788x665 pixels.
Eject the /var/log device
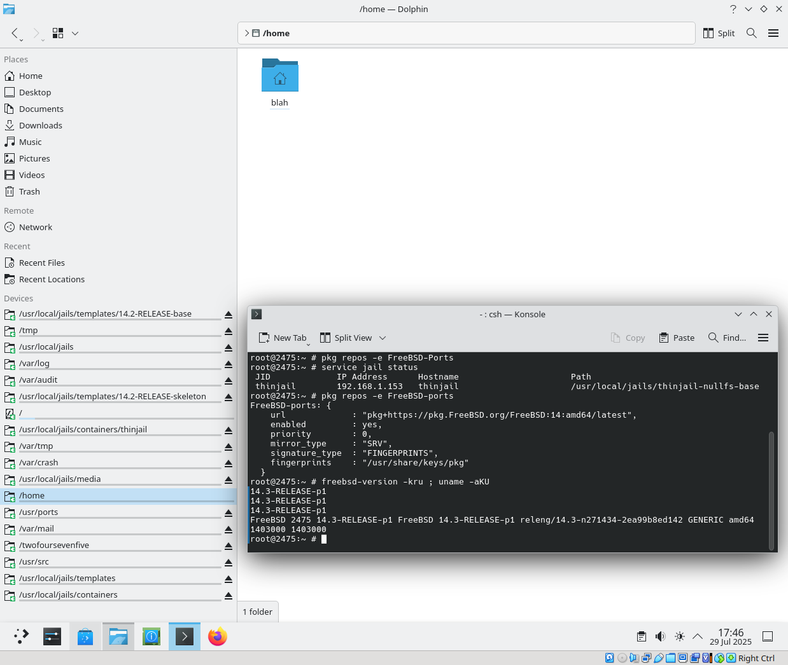click(229, 364)
